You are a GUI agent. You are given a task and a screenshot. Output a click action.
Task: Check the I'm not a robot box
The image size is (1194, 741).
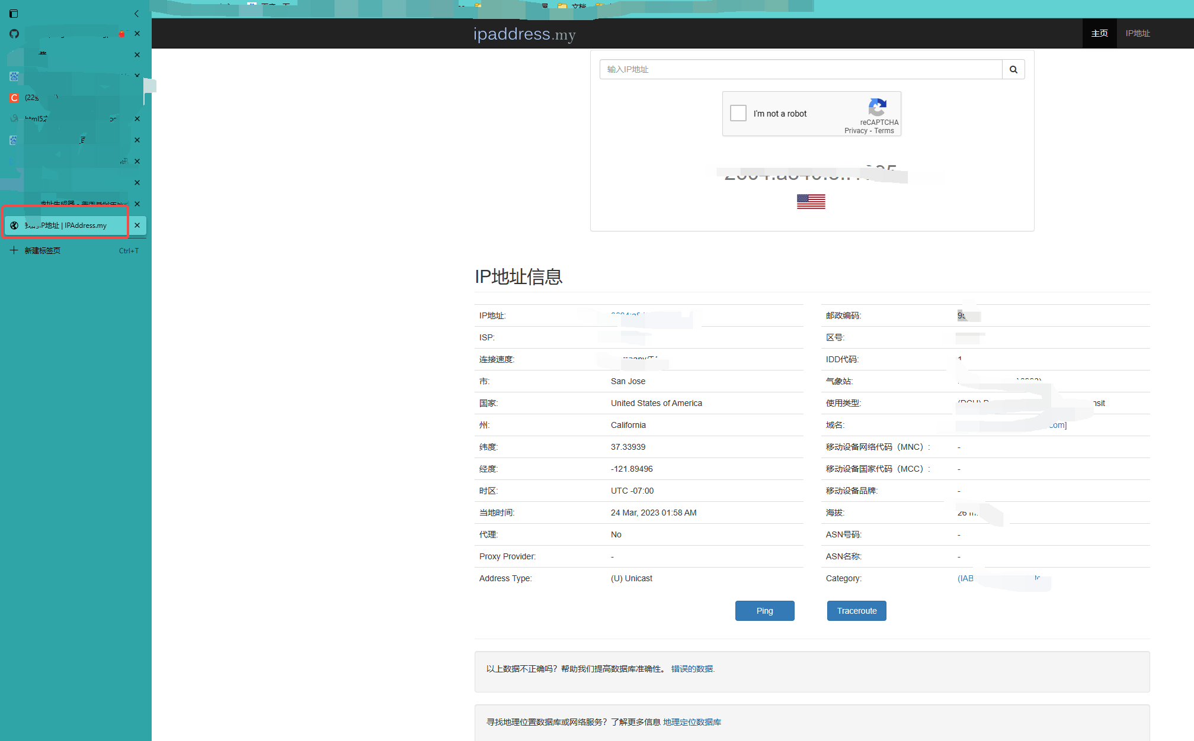(x=738, y=113)
